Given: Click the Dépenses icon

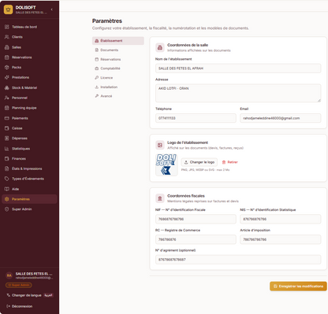Looking at the screenshot, I should 7,139.
